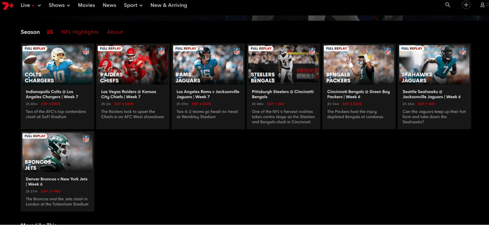Click NFL shield on Seahawks Jaguars thumbnail

click(463, 51)
